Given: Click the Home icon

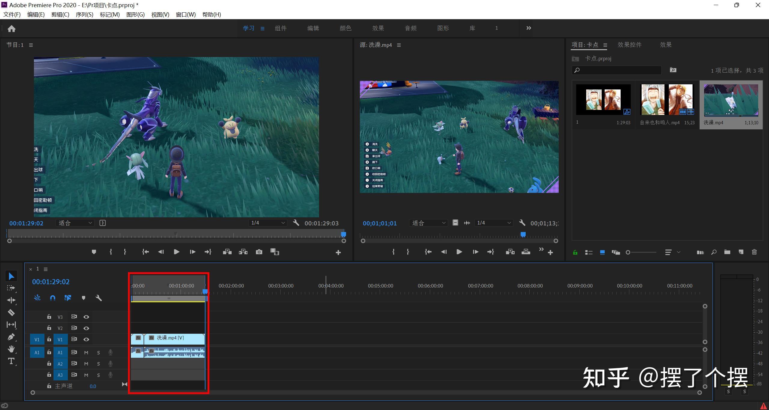Looking at the screenshot, I should click(x=11, y=29).
